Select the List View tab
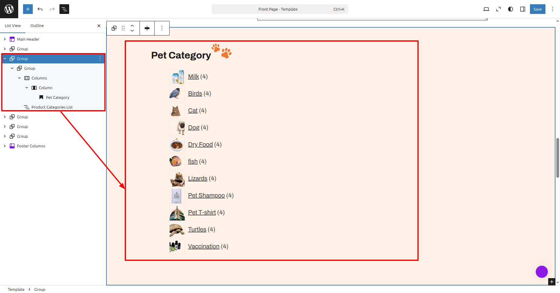 click(x=13, y=26)
